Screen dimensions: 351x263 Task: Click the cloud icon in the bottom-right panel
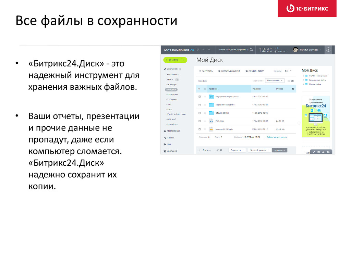pyautogui.click(x=328, y=152)
